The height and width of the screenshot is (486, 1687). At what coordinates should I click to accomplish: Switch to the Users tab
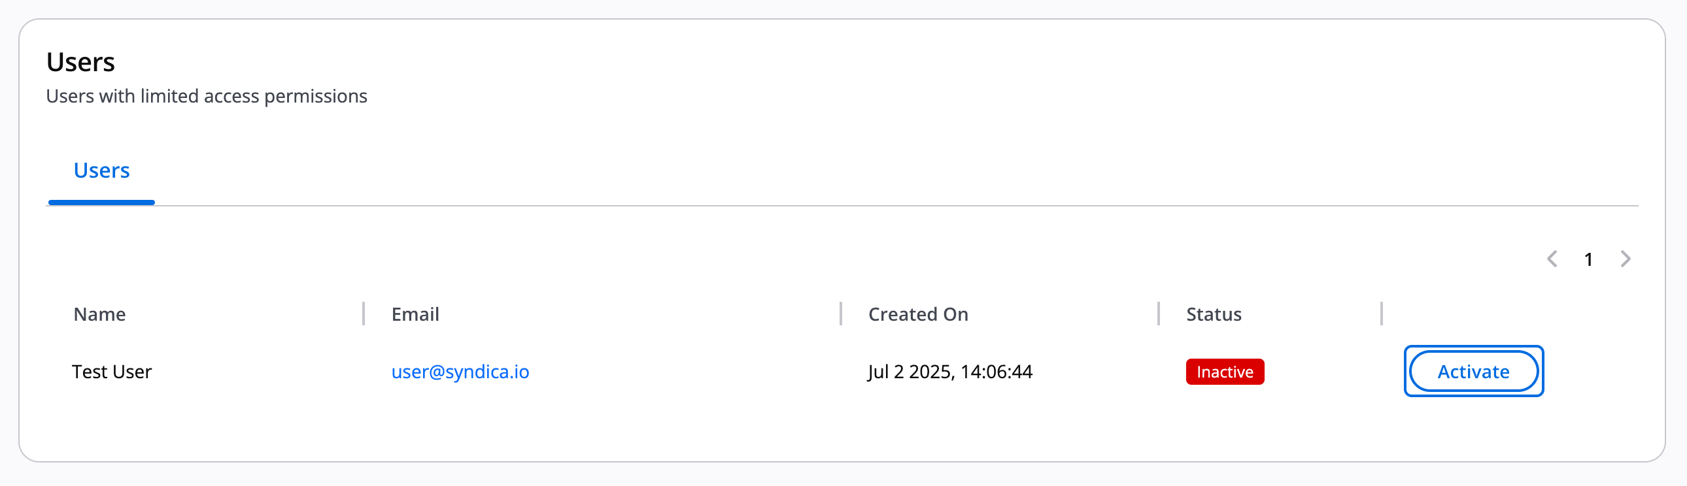pos(101,170)
